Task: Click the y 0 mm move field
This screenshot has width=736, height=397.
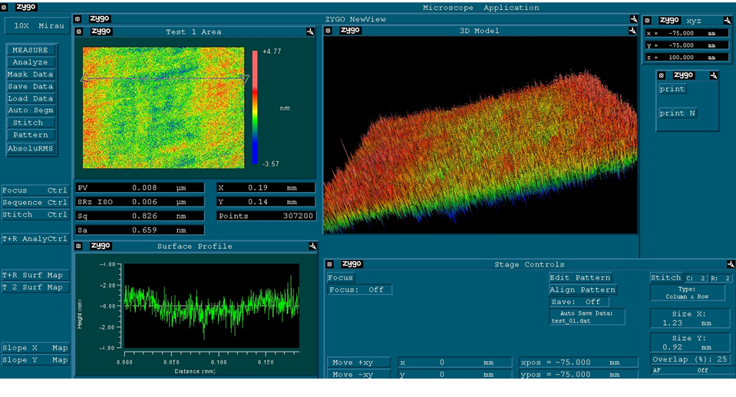Action: [455, 375]
